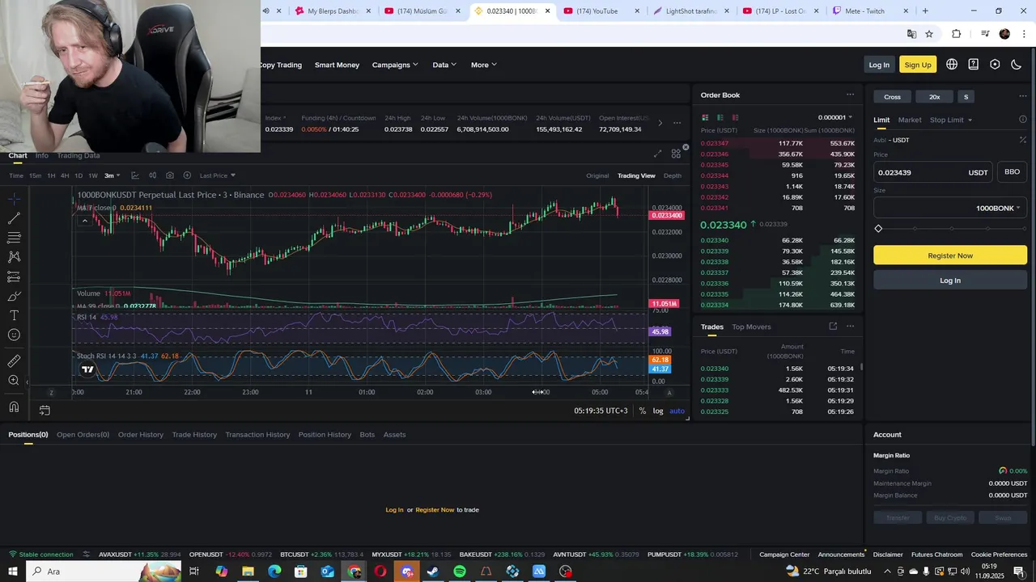Open 20x leverage setting
This screenshot has width=1036, height=582.
(935, 96)
